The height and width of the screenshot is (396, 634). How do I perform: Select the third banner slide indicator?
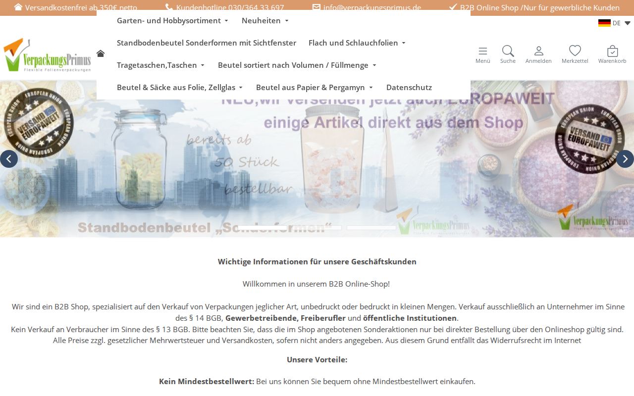[x=371, y=228]
